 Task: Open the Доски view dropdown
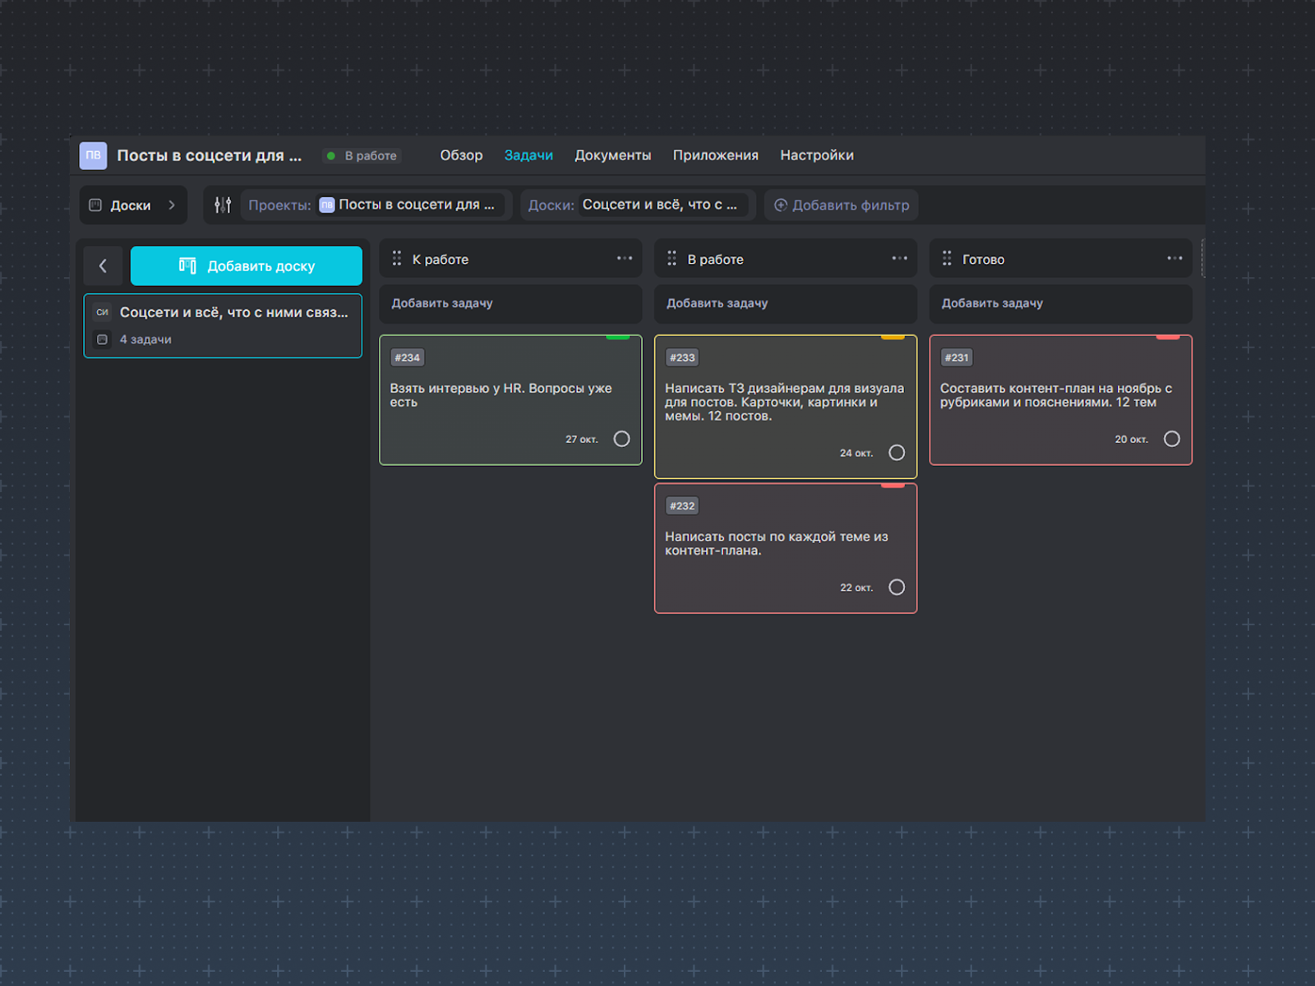(x=133, y=205)
